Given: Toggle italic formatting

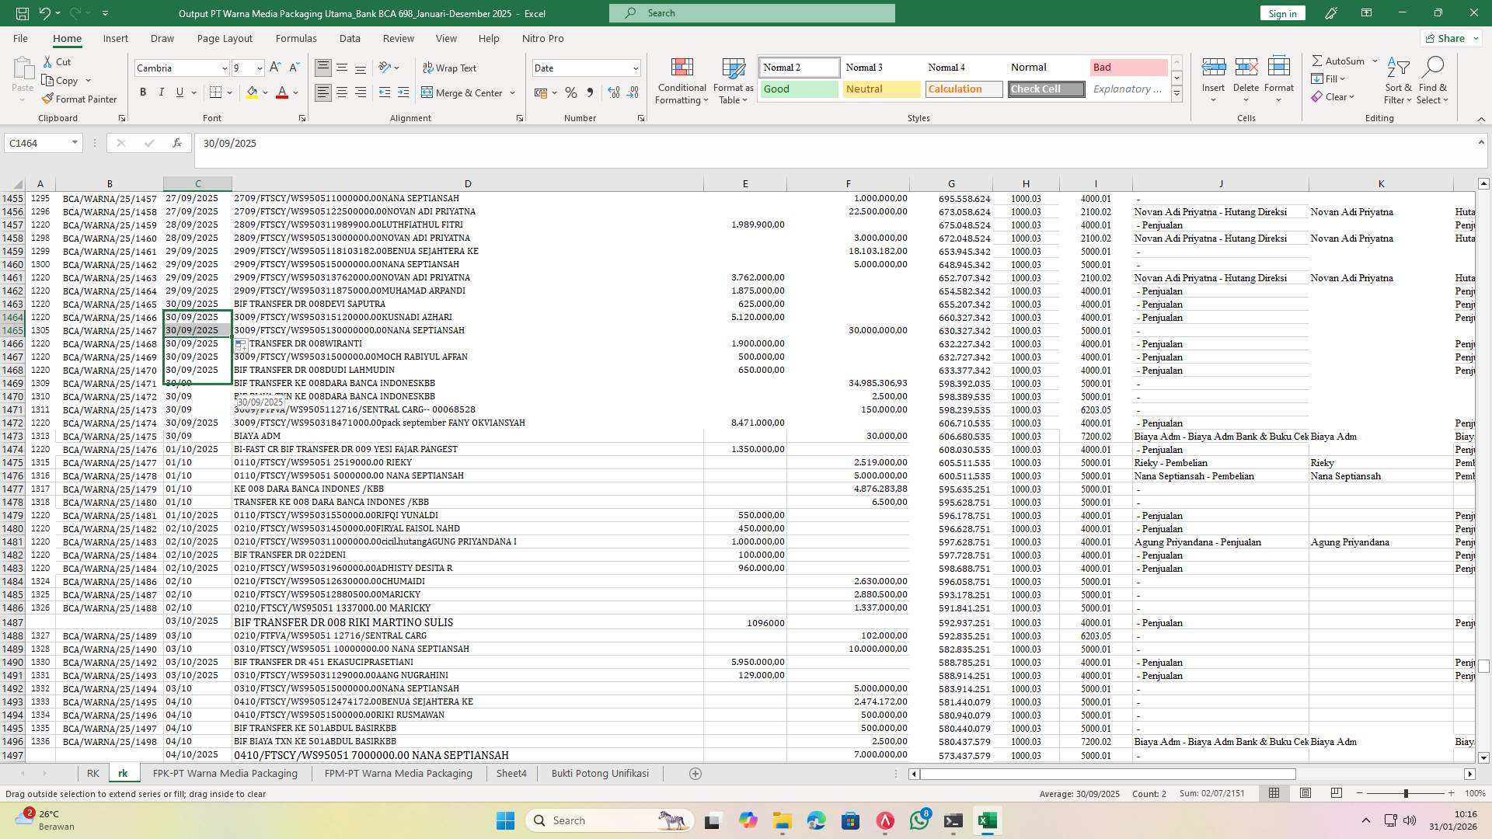Looking at the screenshot, I should tap(162, 92).
